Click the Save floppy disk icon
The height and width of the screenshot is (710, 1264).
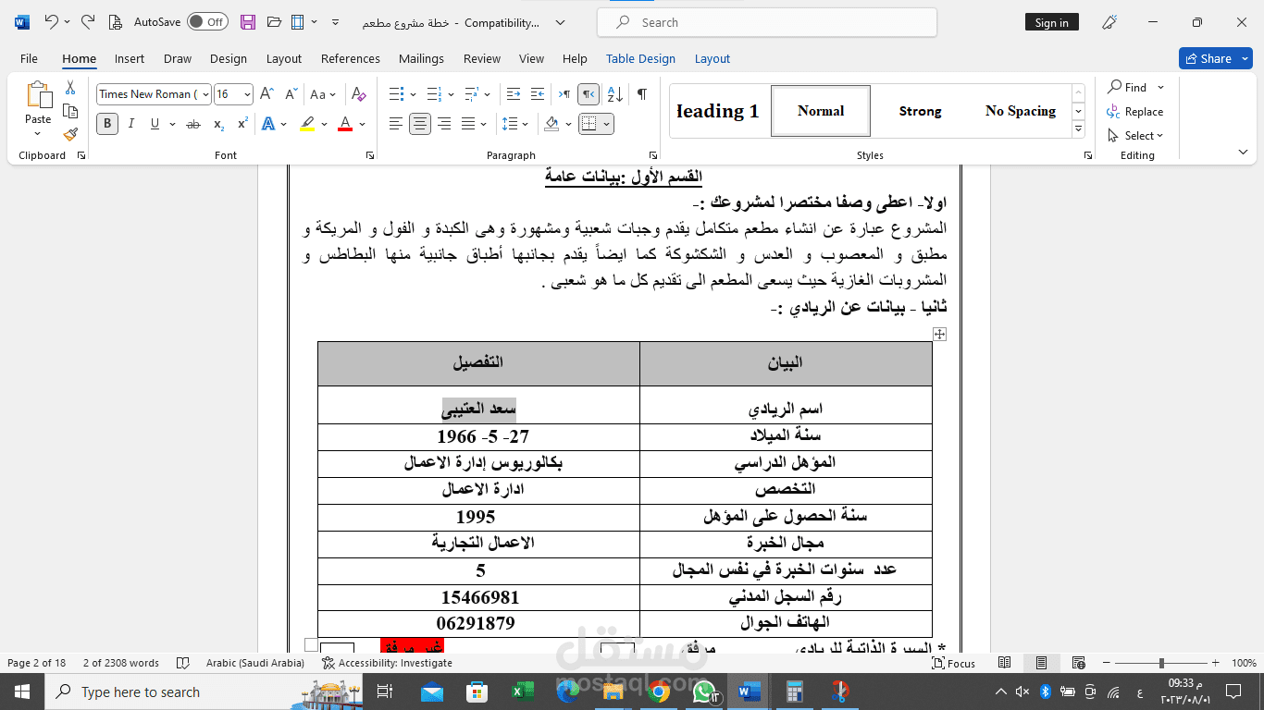coord(248,22)
